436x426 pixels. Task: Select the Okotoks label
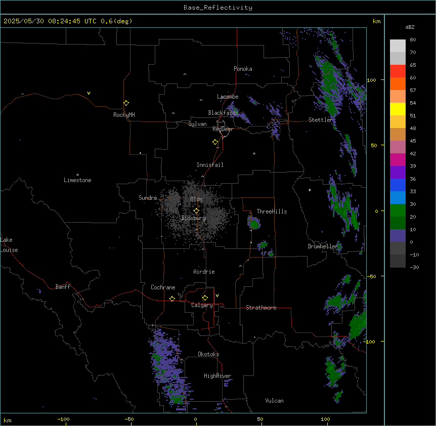coord(208,354)
